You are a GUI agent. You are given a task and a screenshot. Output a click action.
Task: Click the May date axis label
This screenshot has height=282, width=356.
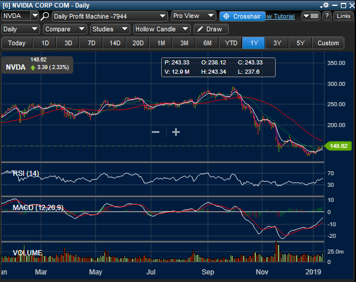tap(95, 272)
